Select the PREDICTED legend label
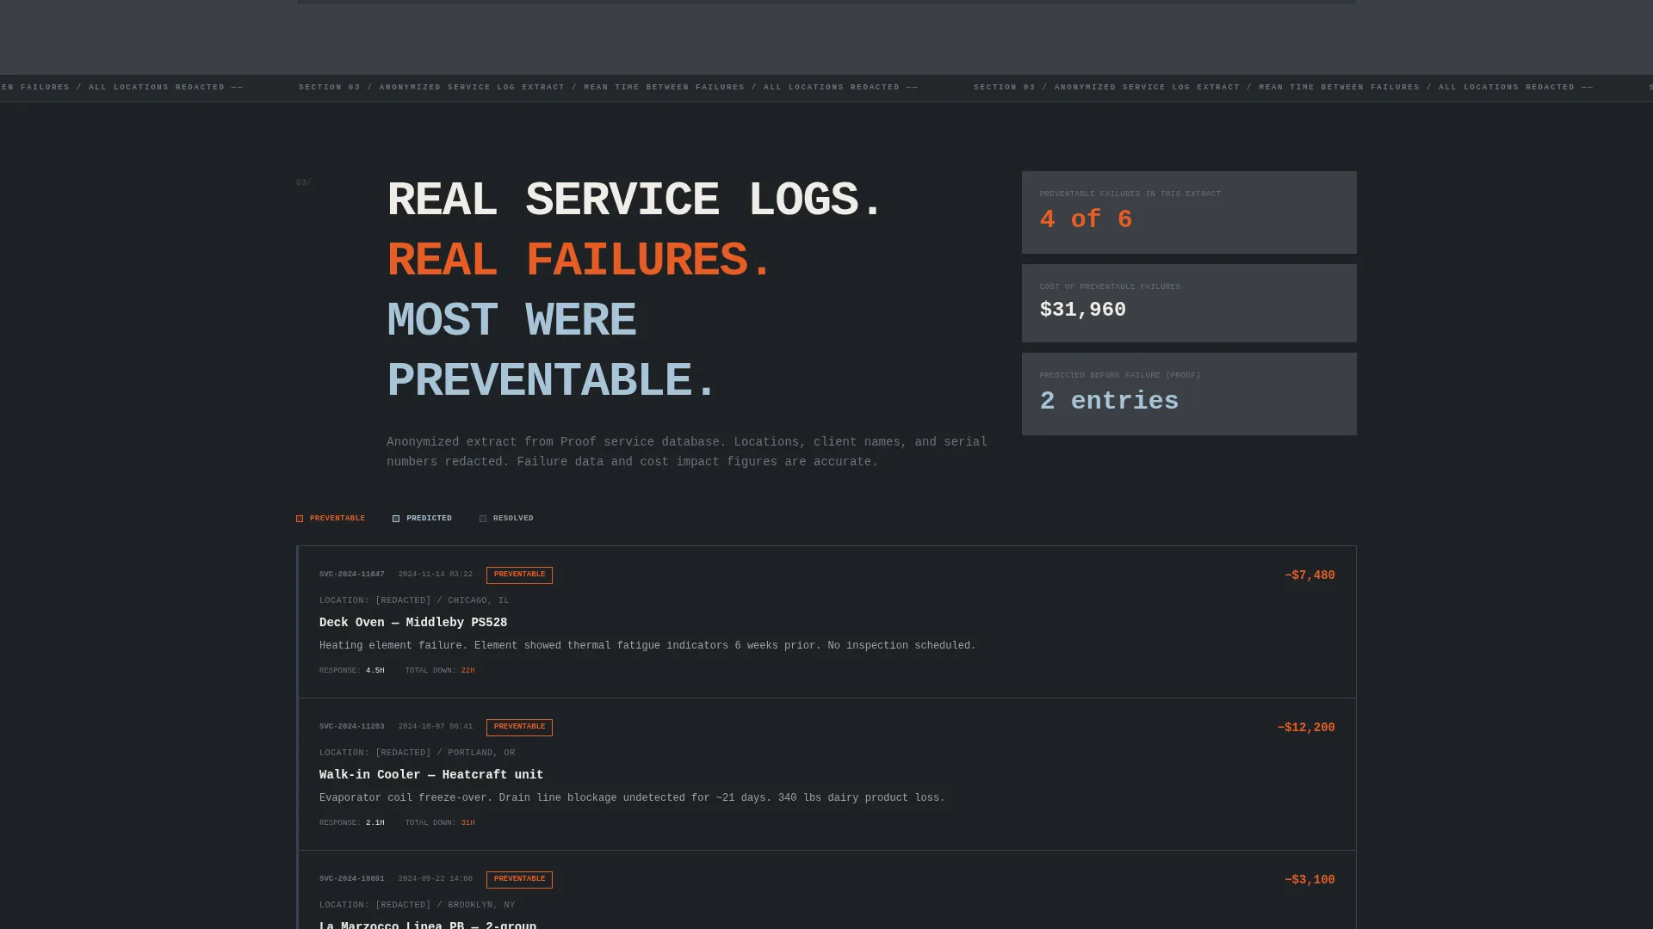 point(429,519)
